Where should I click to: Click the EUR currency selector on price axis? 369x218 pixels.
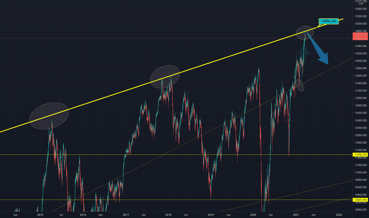tap(361, 3)
